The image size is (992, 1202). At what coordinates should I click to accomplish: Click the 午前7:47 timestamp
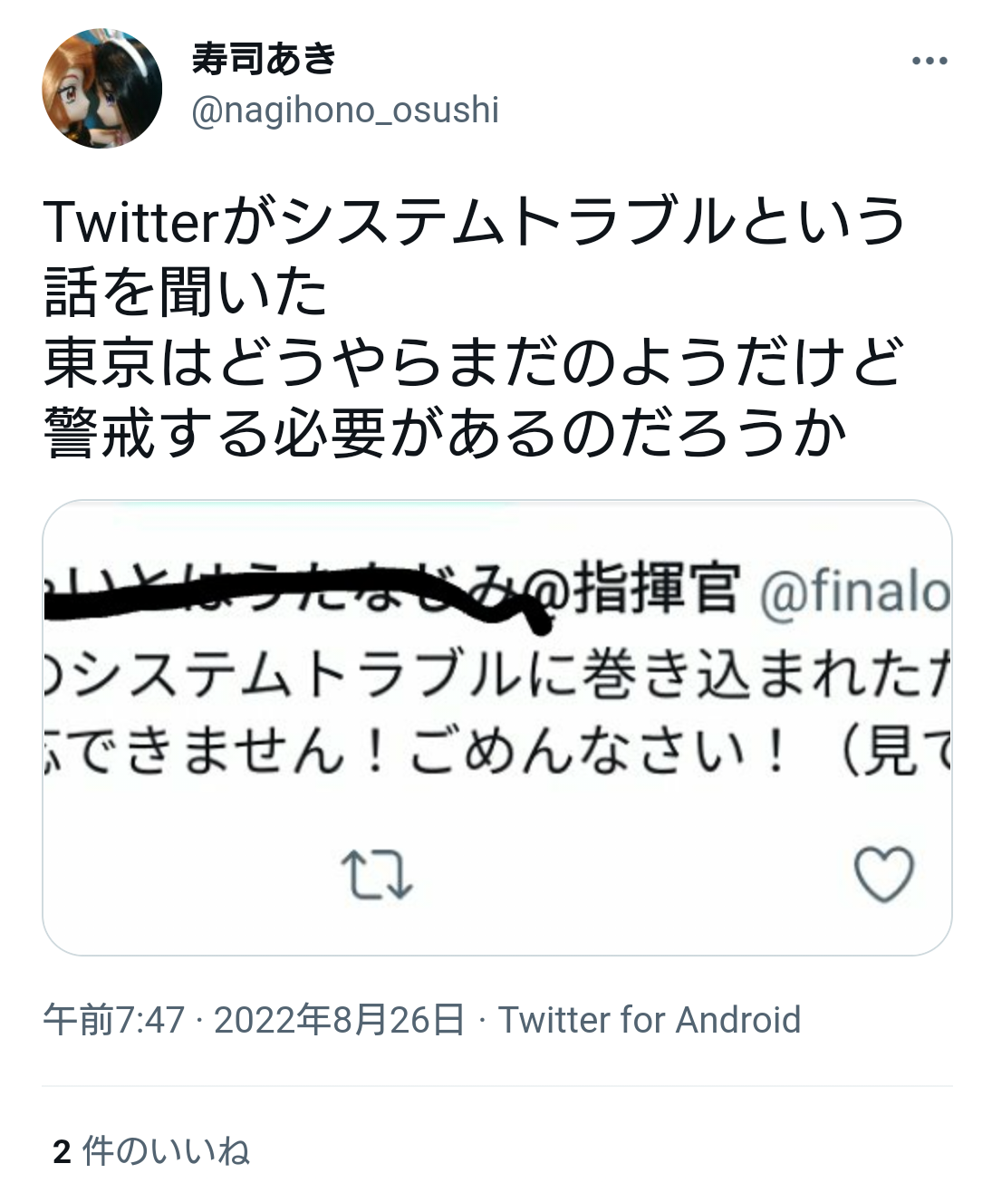coord(113,1020)
